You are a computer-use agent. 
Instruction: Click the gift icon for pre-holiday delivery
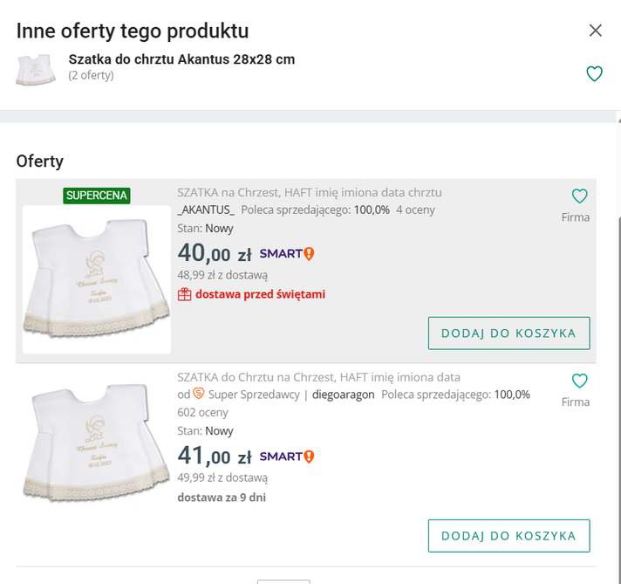pos(184,294)
